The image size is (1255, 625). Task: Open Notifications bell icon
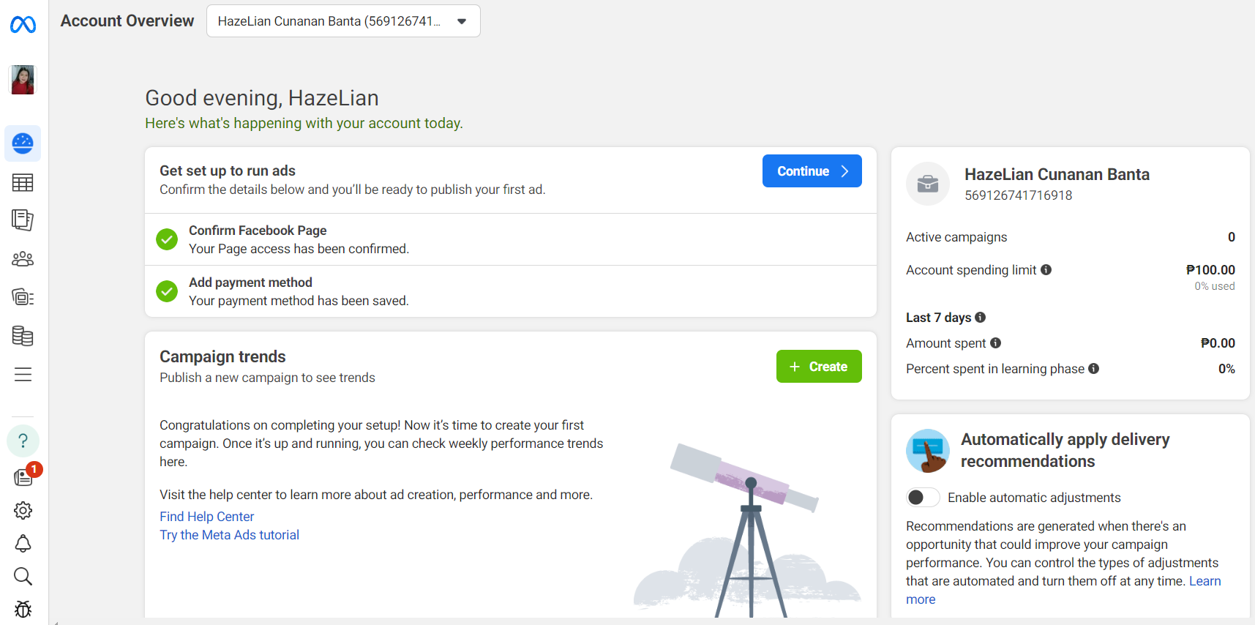coord(23,544)
